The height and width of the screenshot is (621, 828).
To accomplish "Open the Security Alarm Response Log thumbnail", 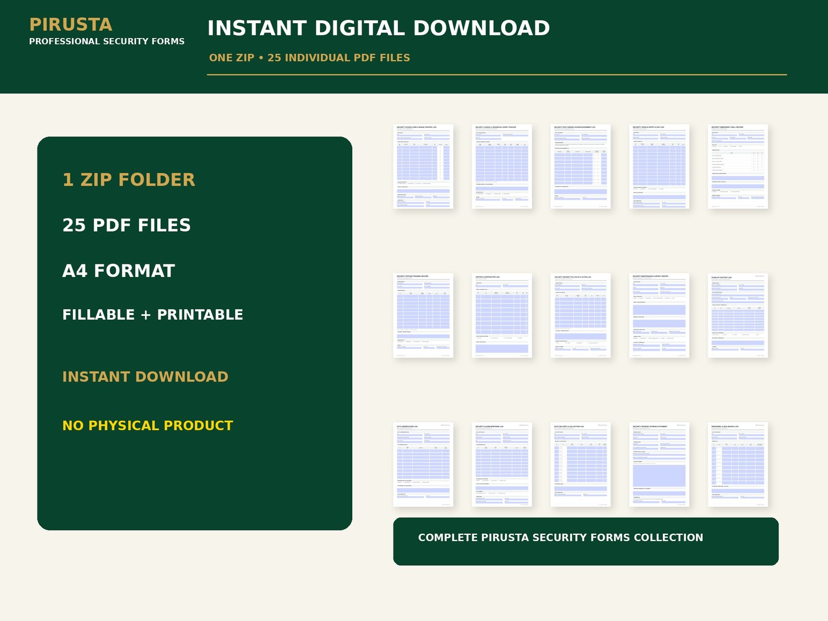I will [x=502, y=464].
